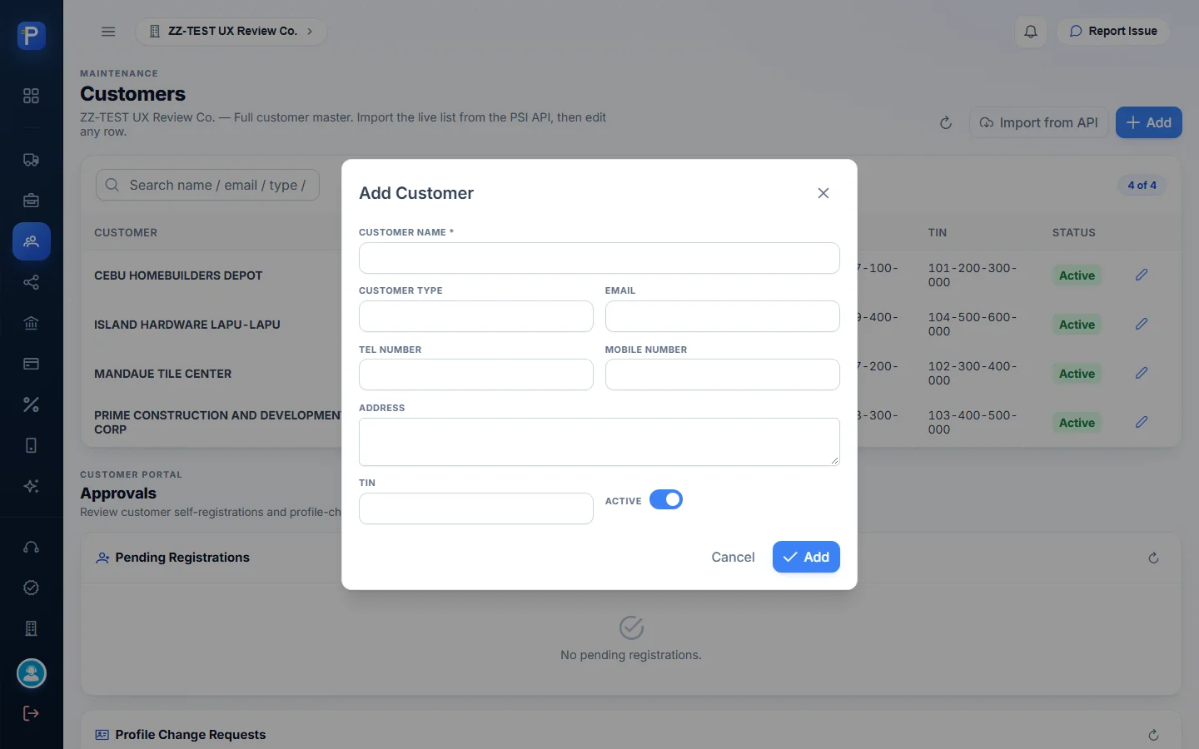Open the credit card sidebar icon
1199x749 pixels.
point(32,364)
